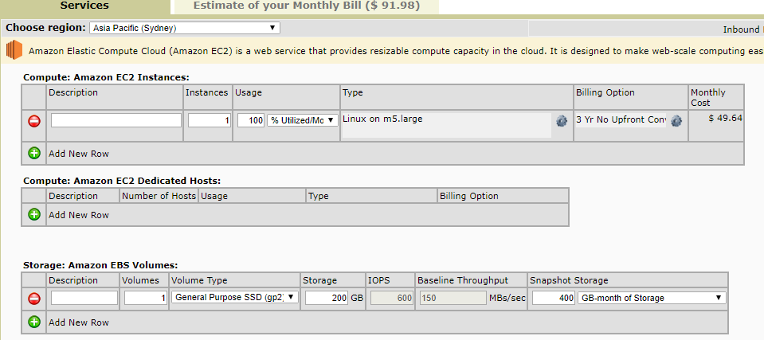Open gear settings for instance Type

coord(562,121)
